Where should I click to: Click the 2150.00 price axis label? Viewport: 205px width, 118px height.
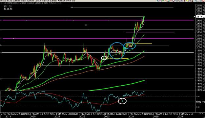click(200, 39)
